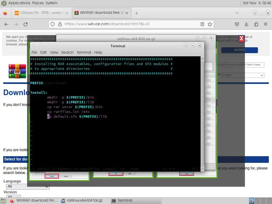Click the AGREE cookies button
The image size is (272, 204).
[x=239, y=50]
